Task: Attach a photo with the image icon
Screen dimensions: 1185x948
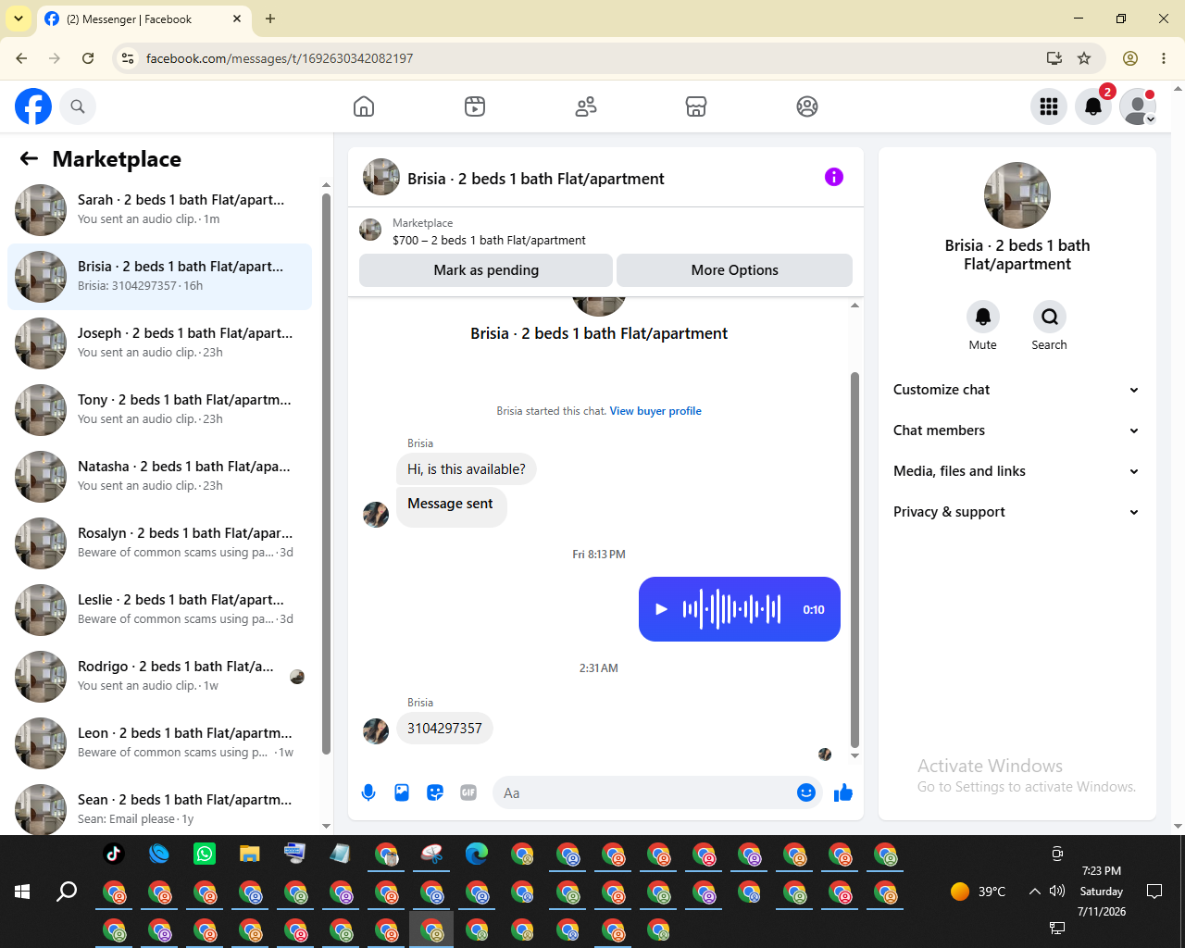Action: [402, 792]
